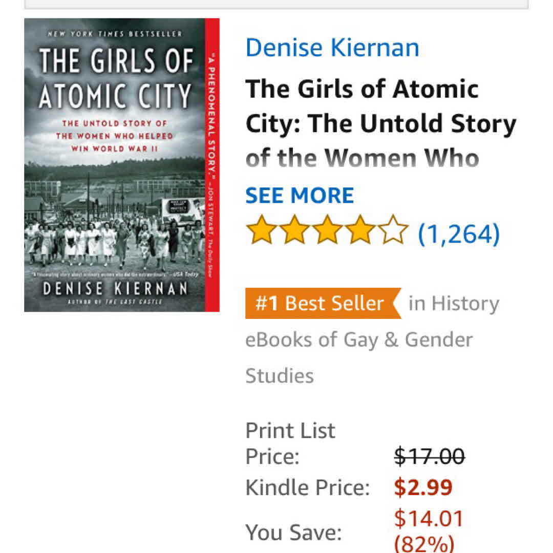Click the Kindle Price label
This screenshot has height=553, width=553.
[x=307, y=487]
